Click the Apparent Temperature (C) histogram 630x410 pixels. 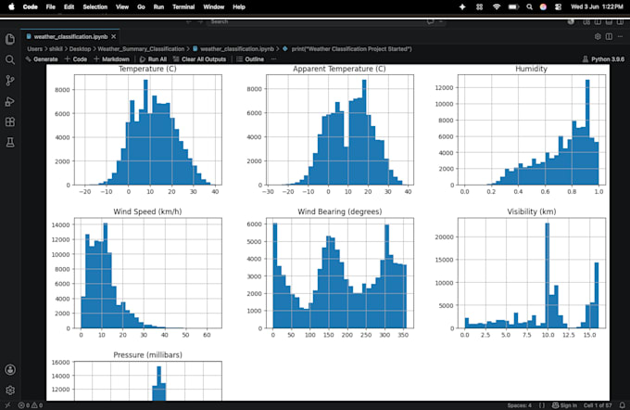point(339,130)
